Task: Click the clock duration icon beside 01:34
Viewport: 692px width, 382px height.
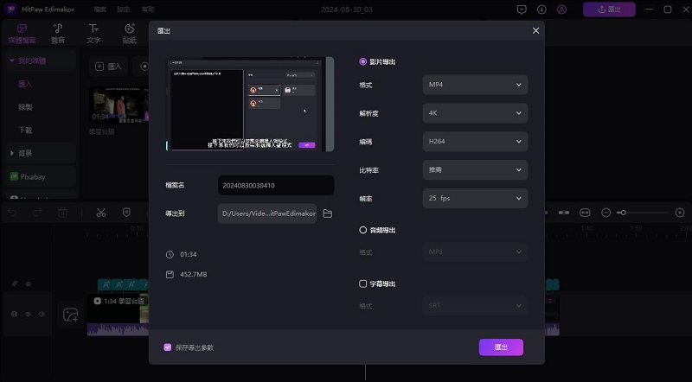Action: tap(170, 254)
